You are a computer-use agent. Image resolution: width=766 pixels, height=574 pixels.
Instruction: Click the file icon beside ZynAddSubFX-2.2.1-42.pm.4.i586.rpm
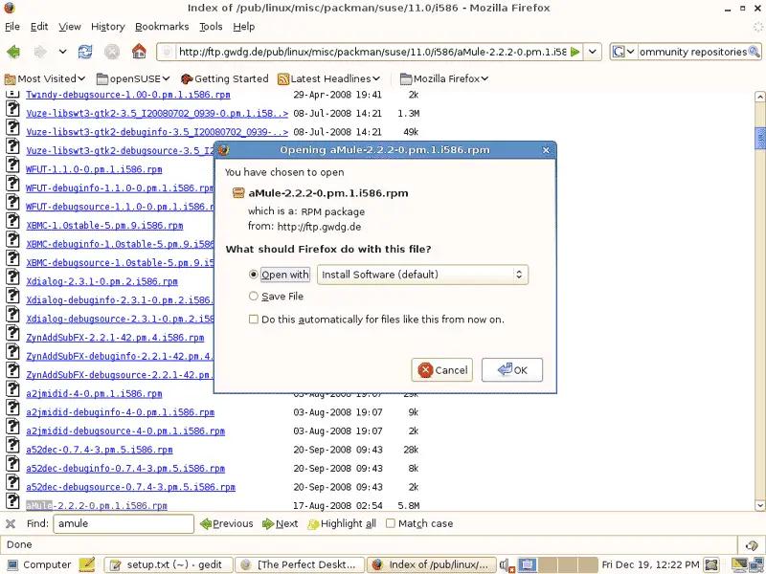(x=12, y=333)
